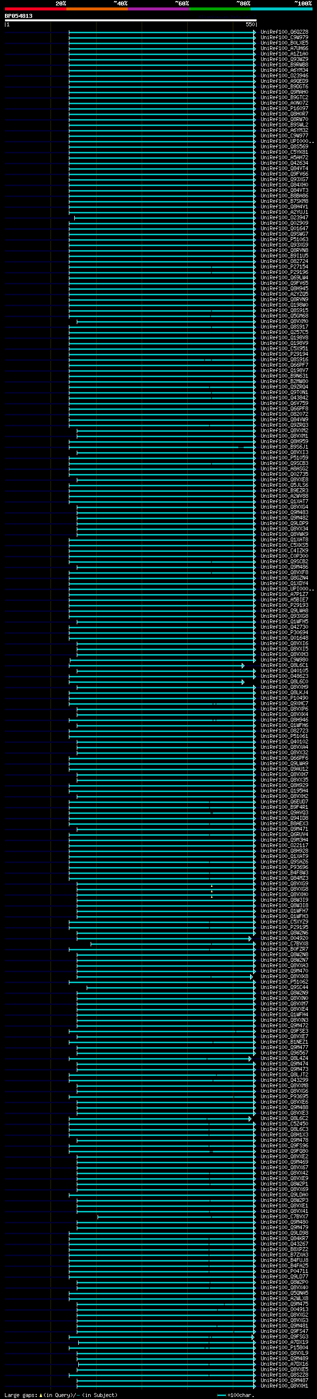Select UniRef100_Q8H959 hit label
This screenshot has height=1399, width=317.
(x=284, y=442)
